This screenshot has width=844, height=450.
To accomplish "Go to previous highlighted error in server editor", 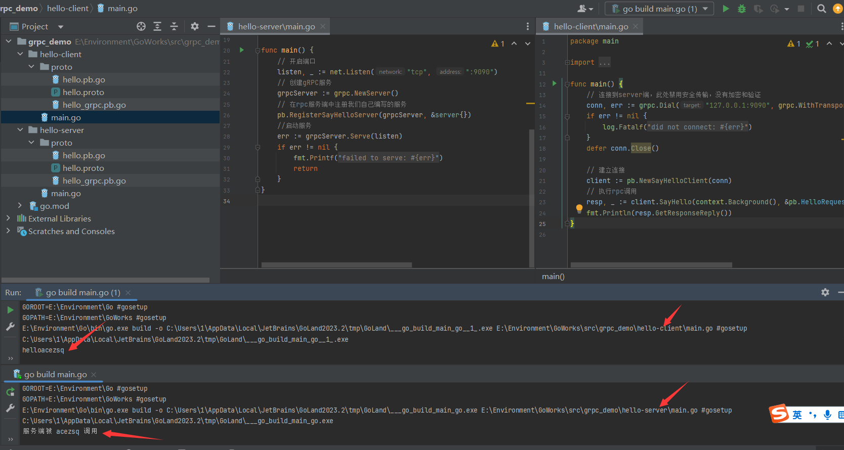I will [x=514, y=44].
